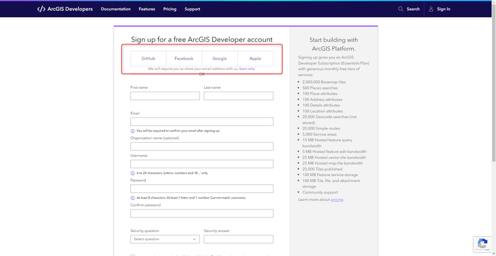Click '20,000 Simple routes' list item

tap(321, 128)
